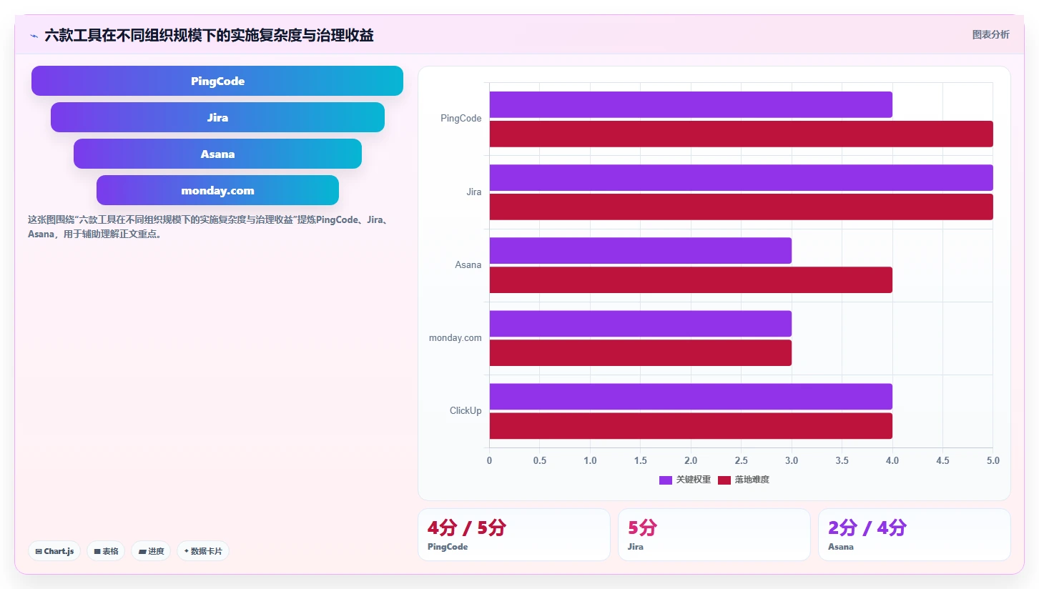Click ClickUp red 落地难度 bar

click(691, 425)
